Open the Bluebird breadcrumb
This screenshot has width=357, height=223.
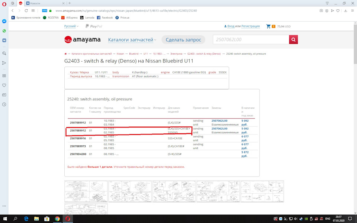point(134,54)
